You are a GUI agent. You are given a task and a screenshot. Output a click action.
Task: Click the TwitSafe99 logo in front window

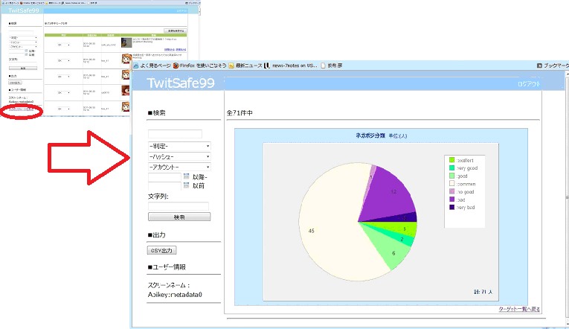tap(180, 83)
